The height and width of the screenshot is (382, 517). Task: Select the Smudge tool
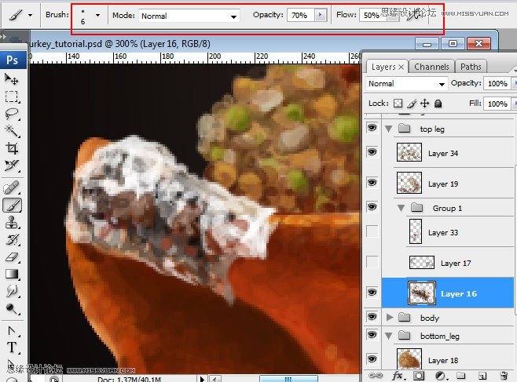12,291
